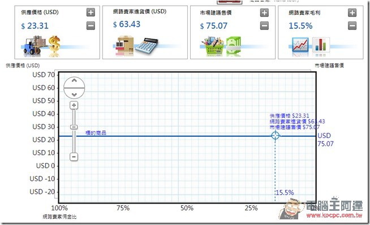Click the forklift supply price icon
370x225 pixels.
(35, 45)
